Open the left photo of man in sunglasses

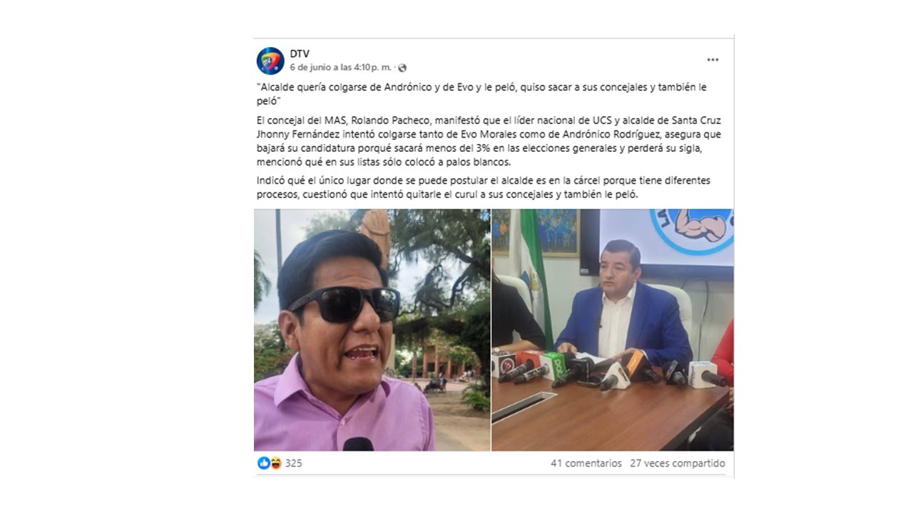coord(372,330)
